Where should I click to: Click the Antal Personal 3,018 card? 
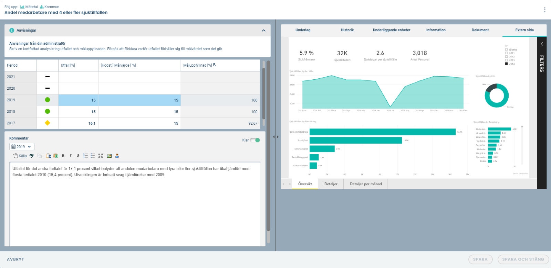click(420, 56)
